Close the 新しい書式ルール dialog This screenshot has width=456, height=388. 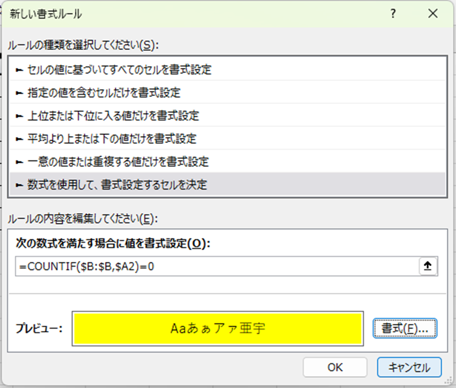[x=433, y=15]
